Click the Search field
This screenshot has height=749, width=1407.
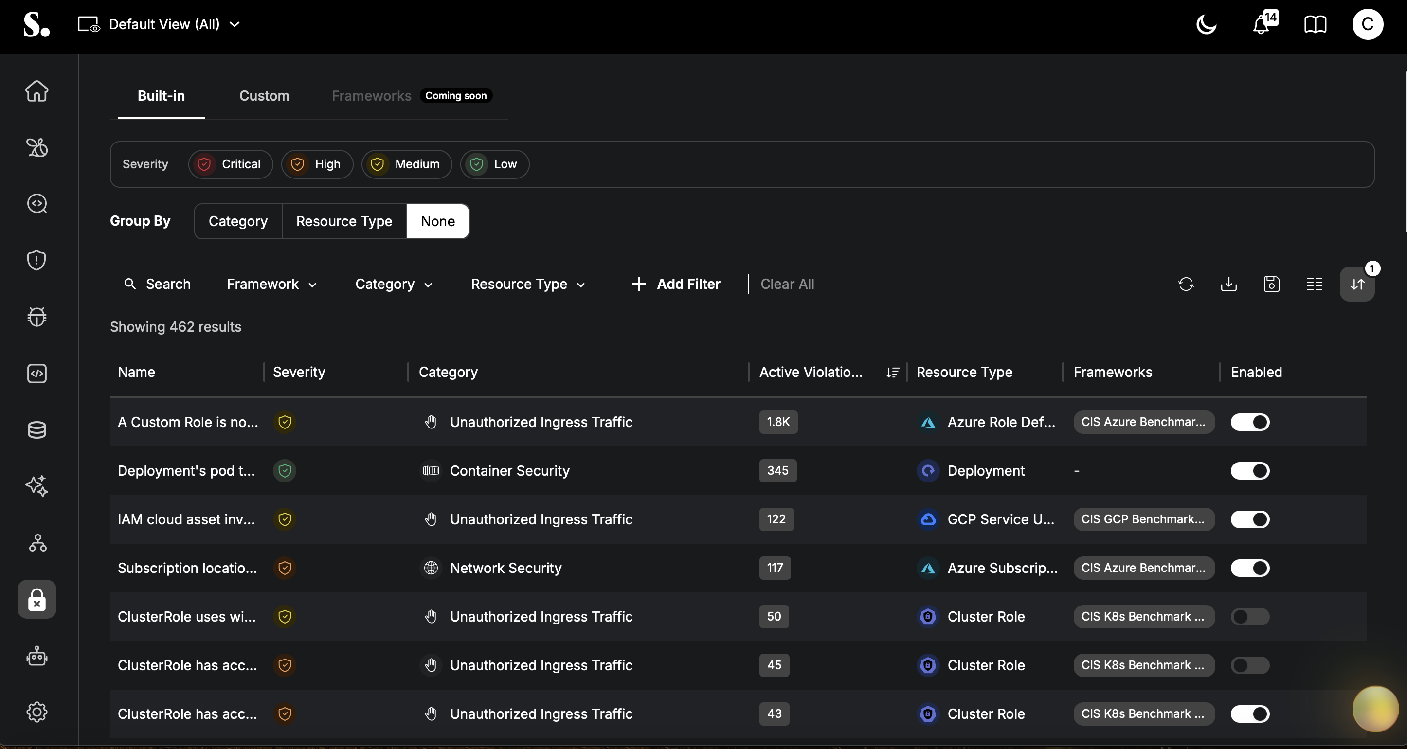157,284
